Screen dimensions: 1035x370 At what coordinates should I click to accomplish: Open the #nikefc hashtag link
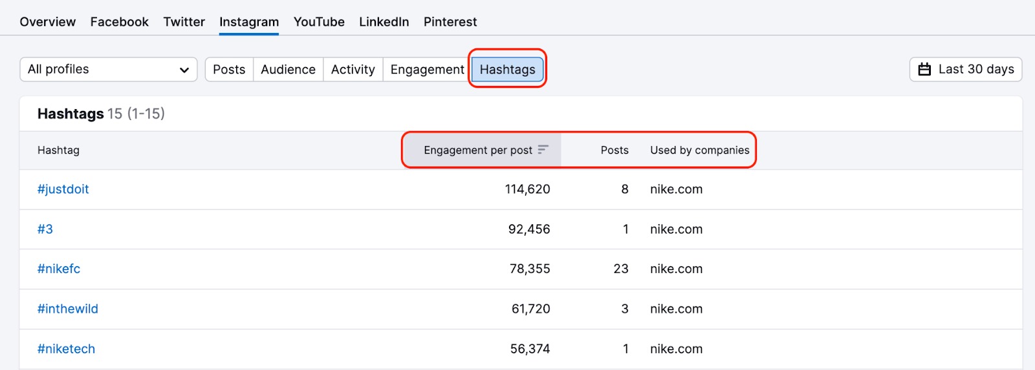[x=59, y=269]
